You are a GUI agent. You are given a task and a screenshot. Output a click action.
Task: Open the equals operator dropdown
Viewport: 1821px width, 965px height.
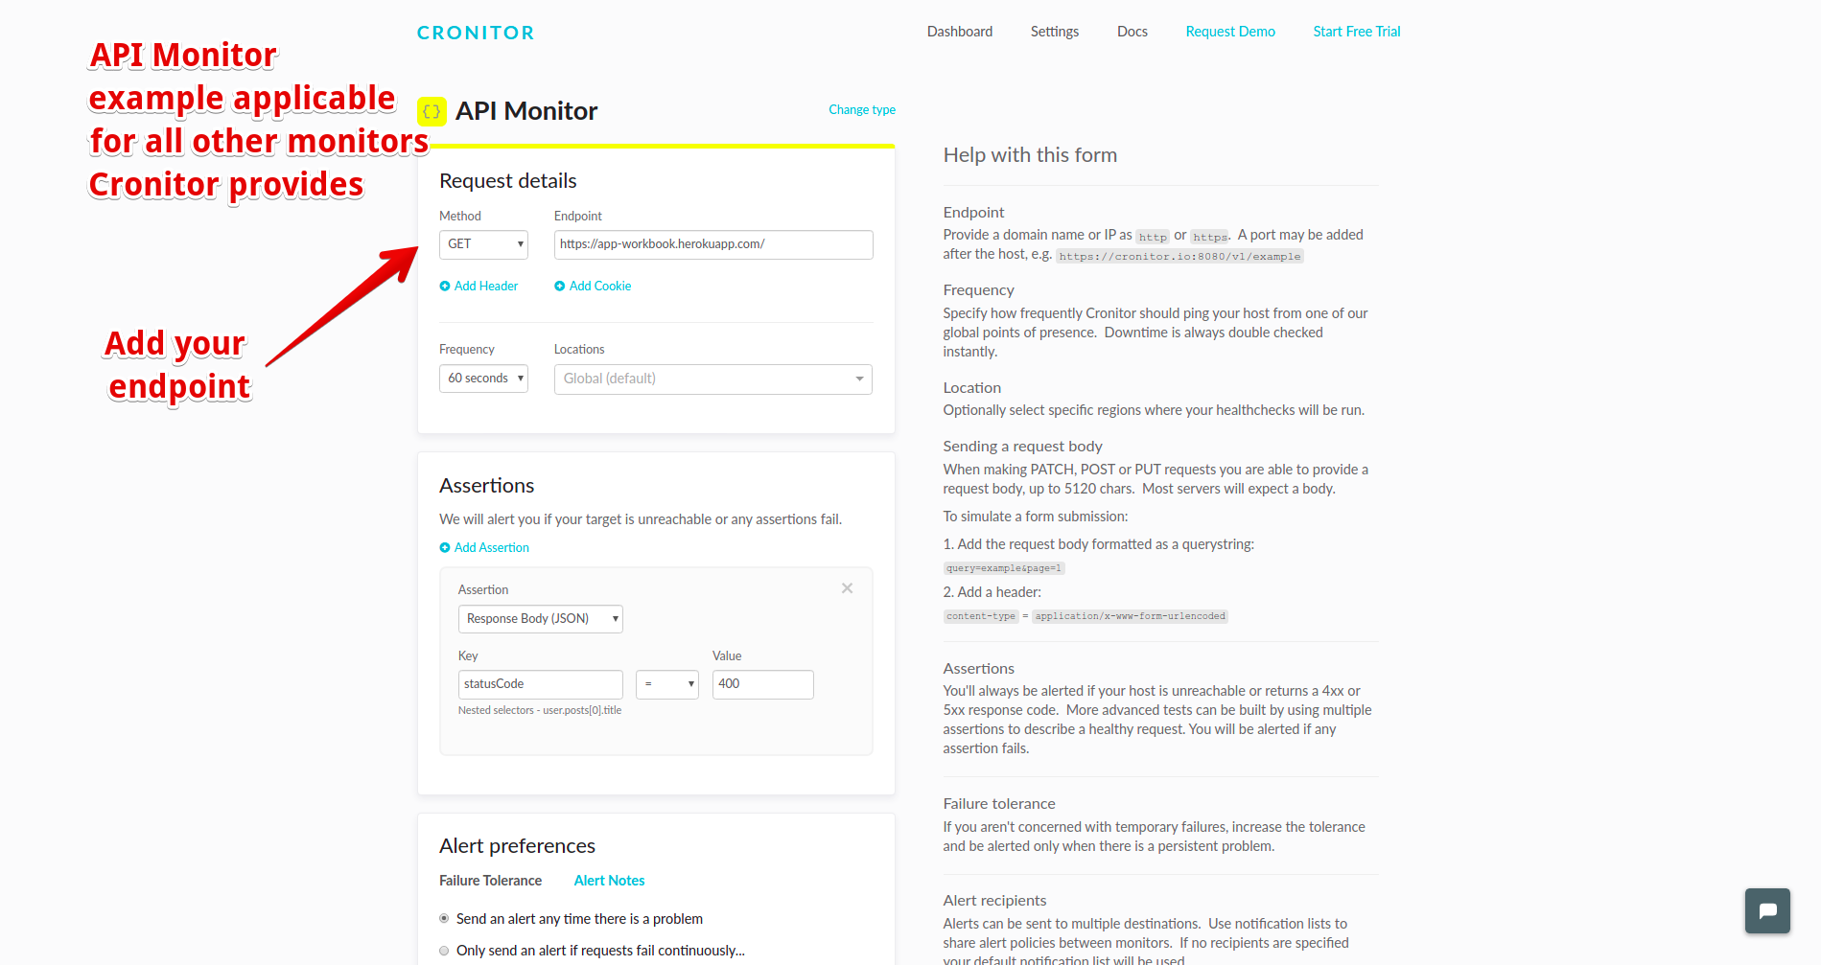(666, 684)
